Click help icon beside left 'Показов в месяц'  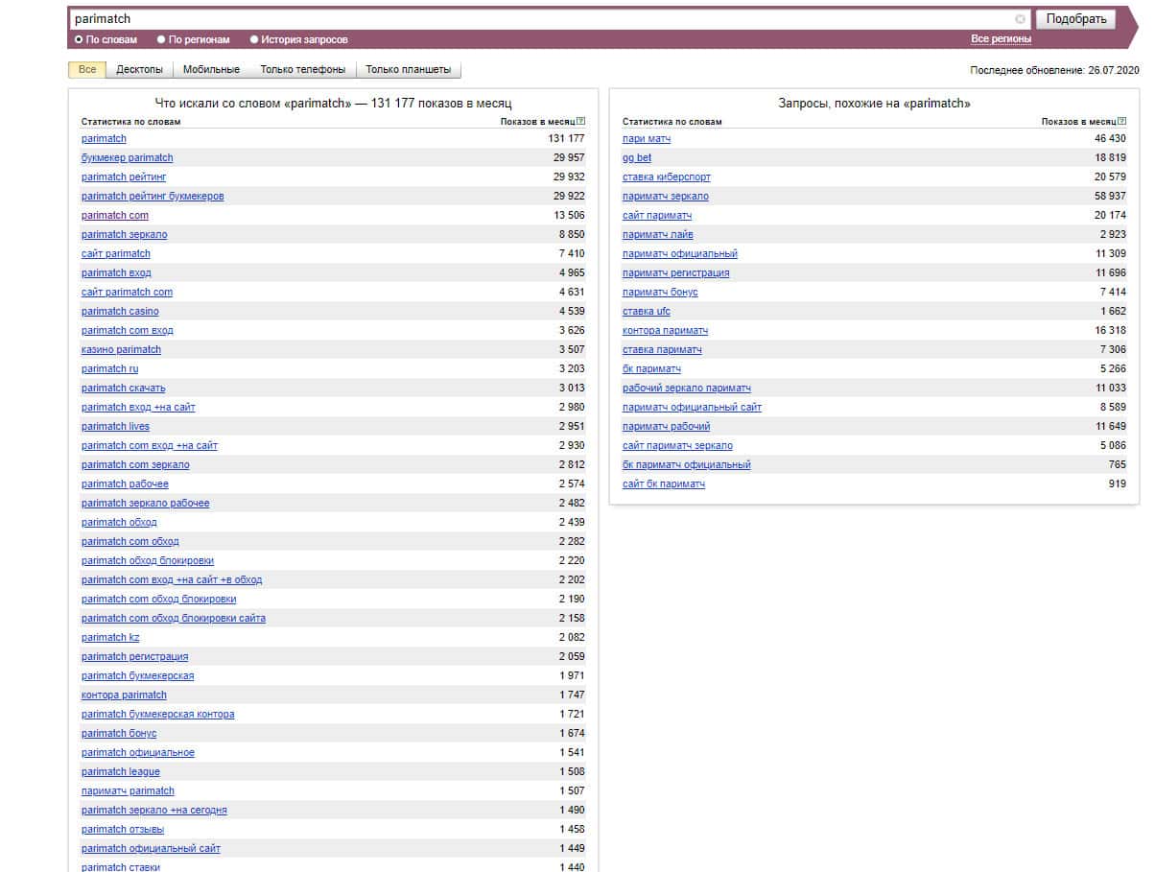(x=581, y=122)
